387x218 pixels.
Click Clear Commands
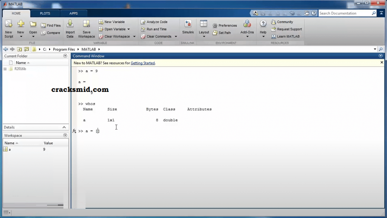coord(156,36)
